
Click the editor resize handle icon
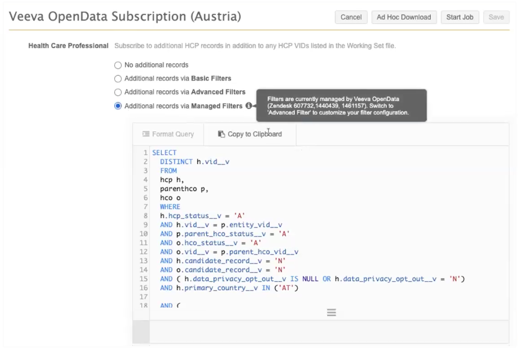pyautogui.click(x=331, y=312)
